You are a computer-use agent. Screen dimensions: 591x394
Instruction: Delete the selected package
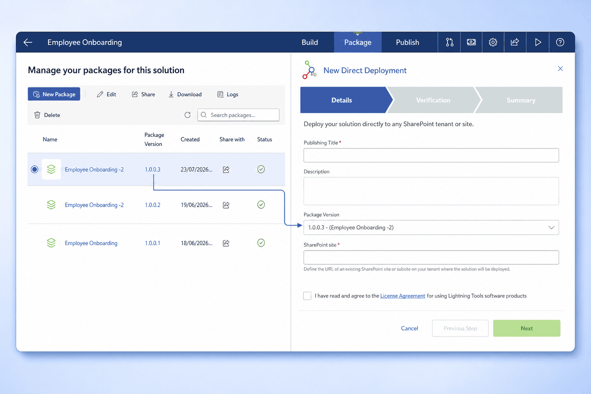coord(47,115)
